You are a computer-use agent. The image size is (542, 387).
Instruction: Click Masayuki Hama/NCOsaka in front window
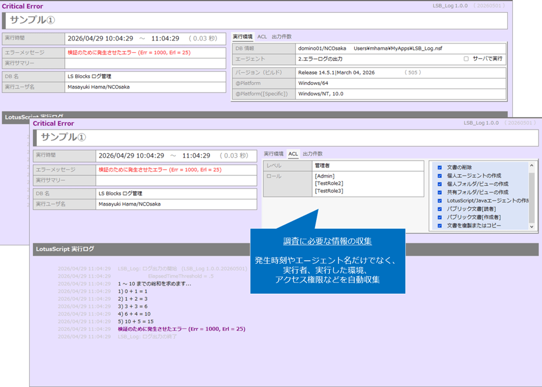[130, 204]
